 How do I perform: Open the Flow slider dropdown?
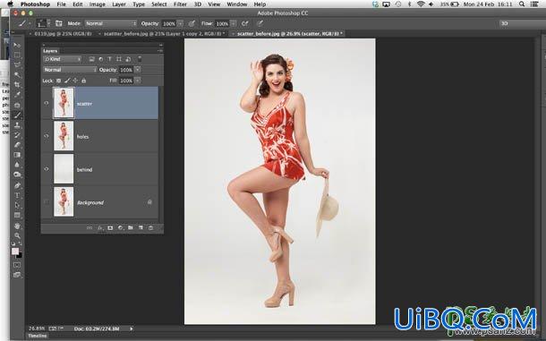pos(234,23)
